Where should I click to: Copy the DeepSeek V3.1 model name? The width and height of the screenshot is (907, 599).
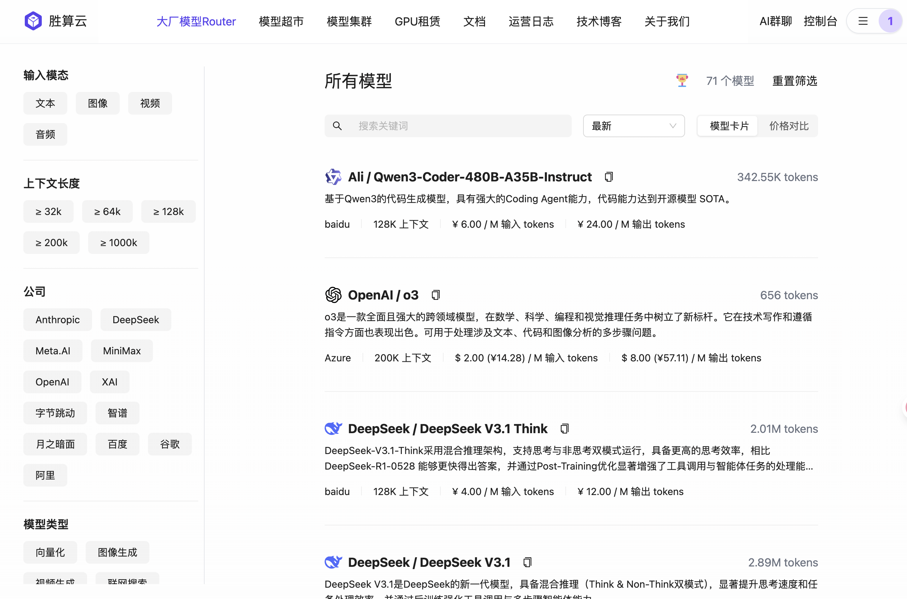[528, 562]
